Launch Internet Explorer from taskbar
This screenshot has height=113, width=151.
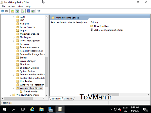[32, 109]
